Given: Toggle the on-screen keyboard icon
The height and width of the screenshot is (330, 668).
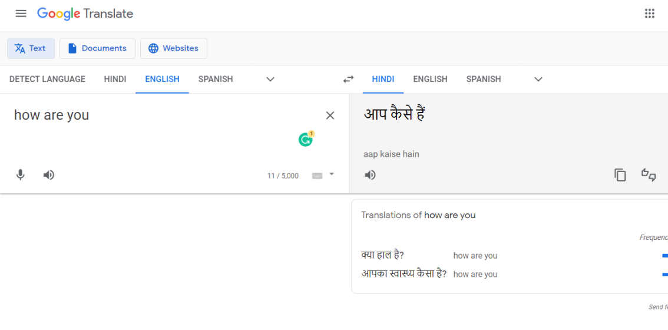Looking at the screenshot, I should [x=317, y=176].
